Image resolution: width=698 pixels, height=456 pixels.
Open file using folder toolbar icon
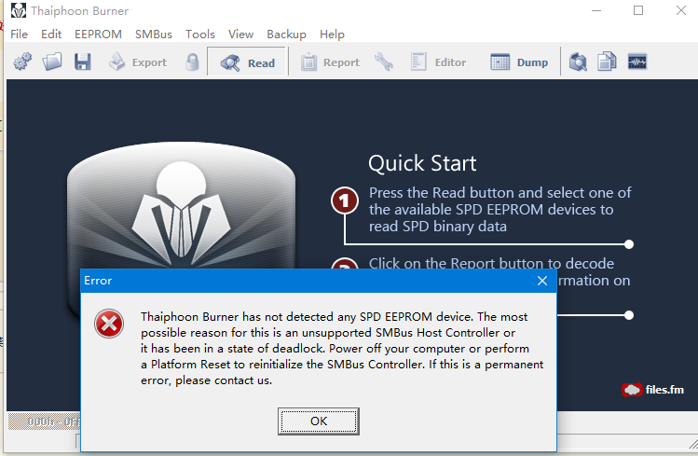click(52, 62)
